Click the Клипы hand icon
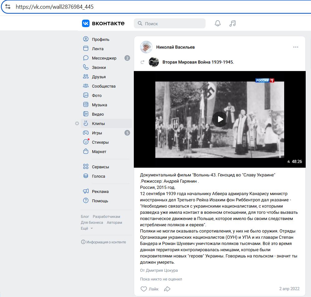Screen dimensions: 311x297 pos(86,123)
